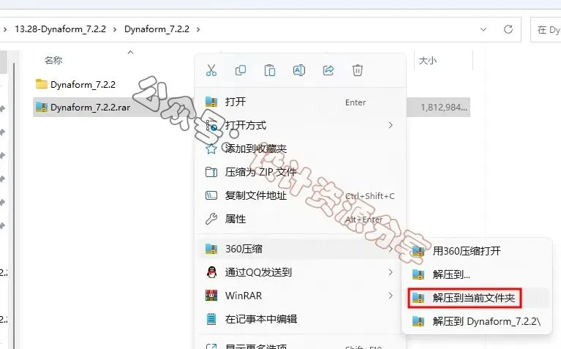
Task: Open the WinRAR submenu
Action: pyautogui.click(x=300, y=296)
